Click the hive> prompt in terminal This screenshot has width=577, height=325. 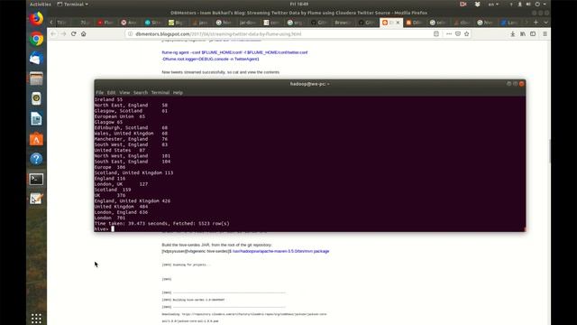coord(102,229)
